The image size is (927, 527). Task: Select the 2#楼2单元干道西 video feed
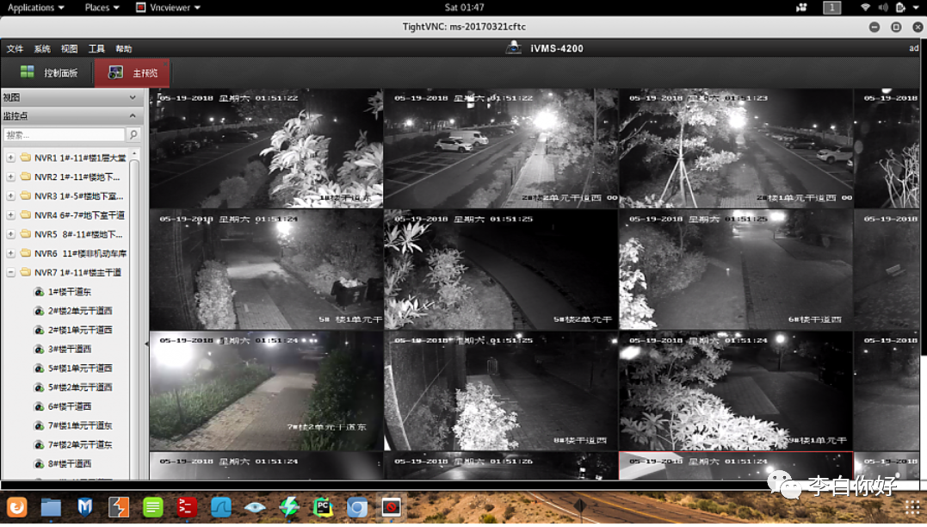[501, 148]
